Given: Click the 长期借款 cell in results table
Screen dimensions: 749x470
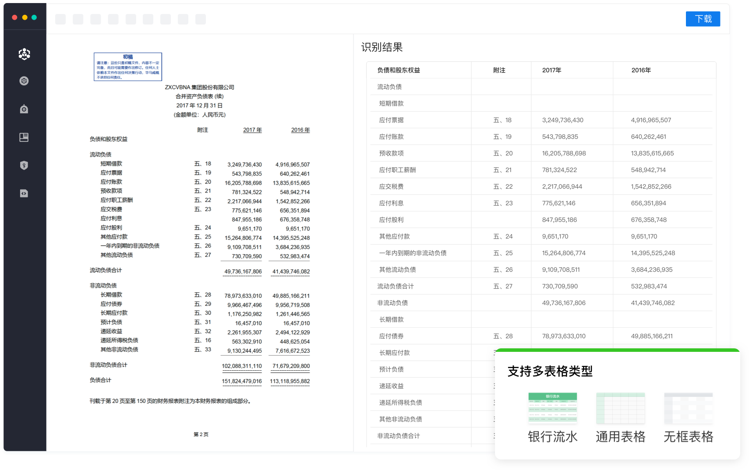Looking at the screenshot, I should (391, 319).
